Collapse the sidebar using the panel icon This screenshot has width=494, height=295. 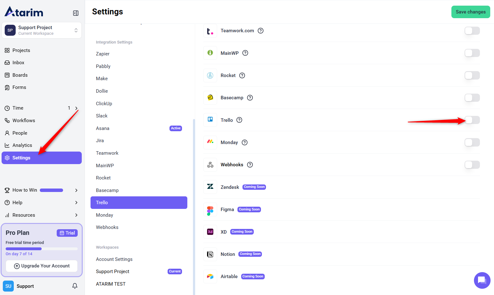[x=76, y=13]
